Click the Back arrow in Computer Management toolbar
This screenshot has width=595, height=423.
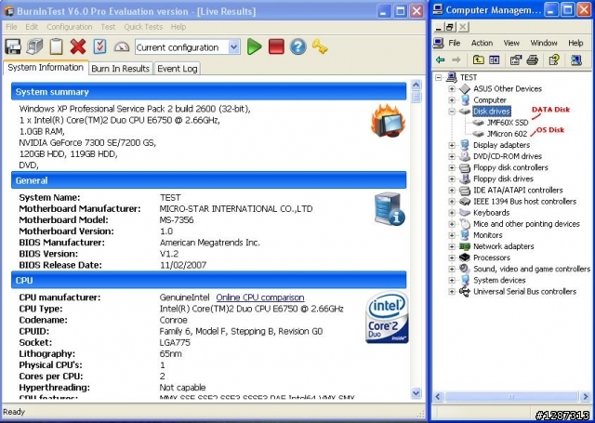pos(440,59)
